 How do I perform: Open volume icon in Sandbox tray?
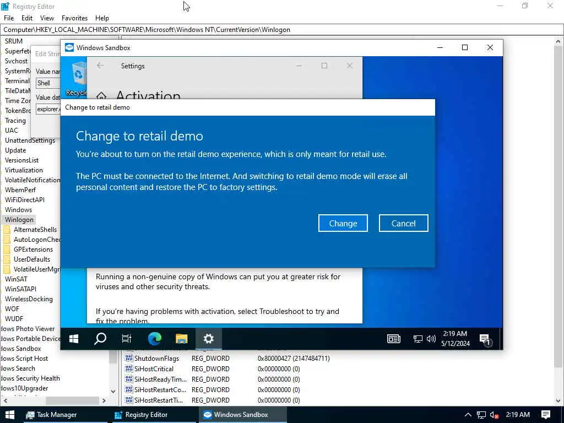tap(431, 339)
